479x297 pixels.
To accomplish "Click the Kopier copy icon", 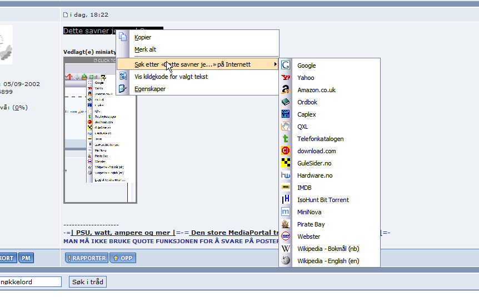I will coord(123,37).
